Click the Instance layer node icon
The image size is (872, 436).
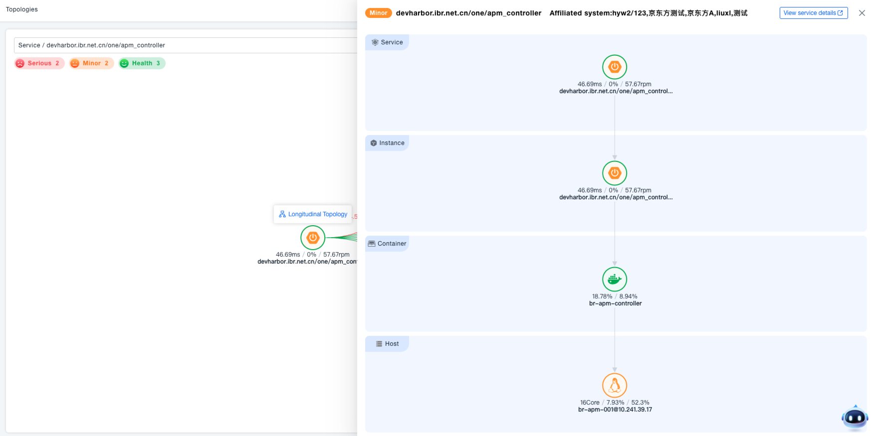(x=615, y=173)
